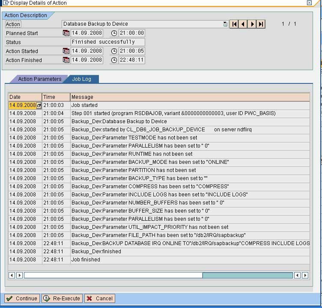Click left arrow at right end of scrollbar
The height and width of the screenshot is (308, 322).
point(297,275)
